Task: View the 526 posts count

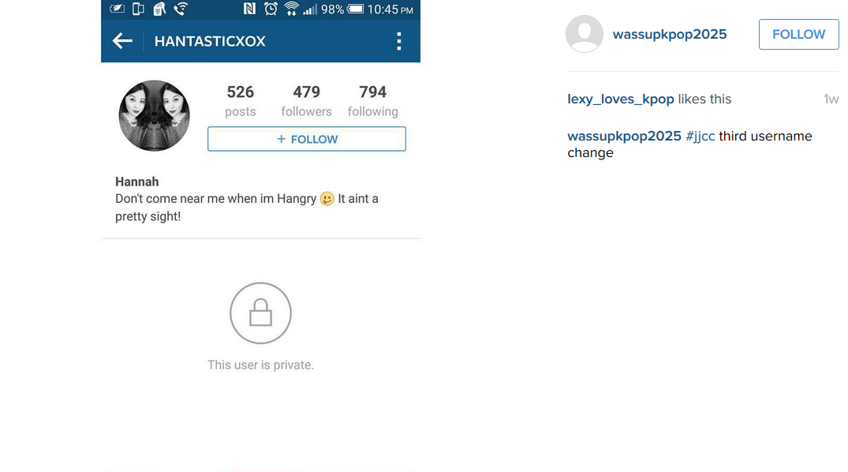Action: (x=241, y=101)
